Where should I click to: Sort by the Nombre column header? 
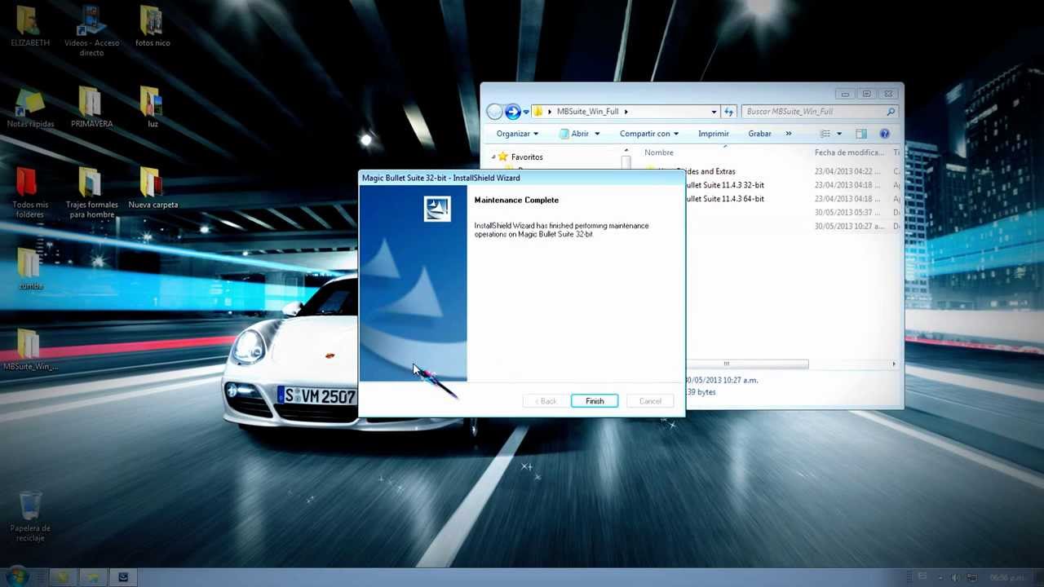click(x=659, y=152)
